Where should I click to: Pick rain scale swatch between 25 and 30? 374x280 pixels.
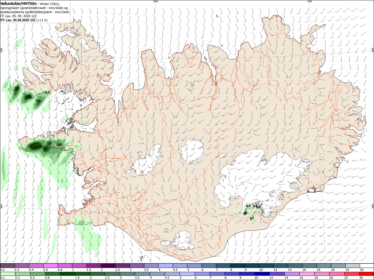pyautogui.click(x=352, y=274)
